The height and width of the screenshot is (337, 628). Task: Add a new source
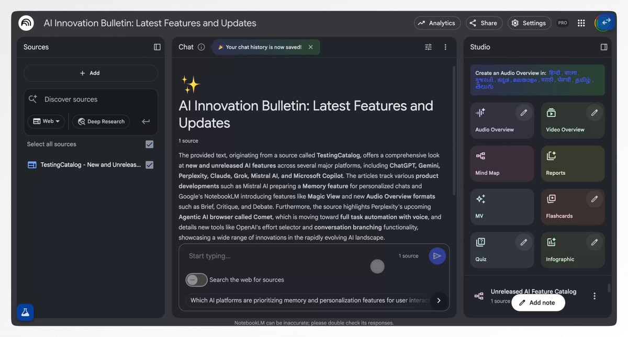tap(91, 73)
